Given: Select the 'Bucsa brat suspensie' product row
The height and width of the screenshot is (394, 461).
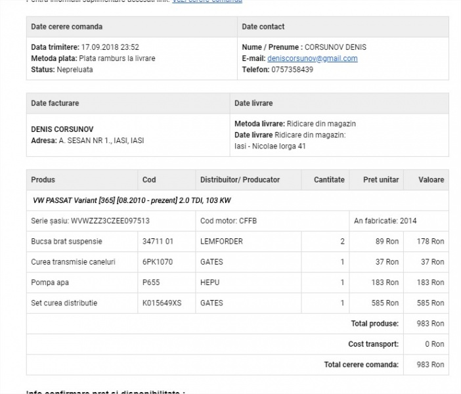Looking at the screenshot, I should point(67,242).
